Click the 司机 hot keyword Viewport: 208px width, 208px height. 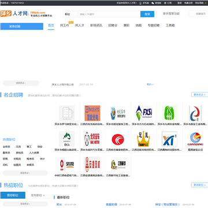[5, 165]
